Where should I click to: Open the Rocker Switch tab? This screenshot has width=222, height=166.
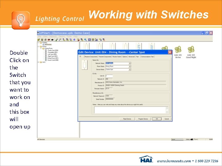click(x=117, y=57)
